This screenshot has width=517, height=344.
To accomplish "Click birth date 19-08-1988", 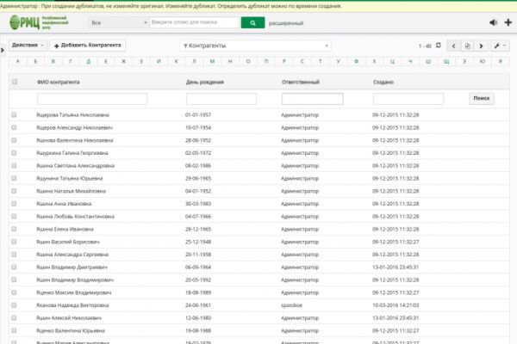I will pos(198,331).
